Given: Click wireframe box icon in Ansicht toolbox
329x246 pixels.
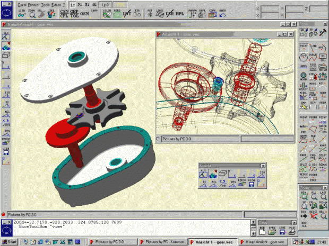Looking at the screenshot, I should tap(222, 174).
